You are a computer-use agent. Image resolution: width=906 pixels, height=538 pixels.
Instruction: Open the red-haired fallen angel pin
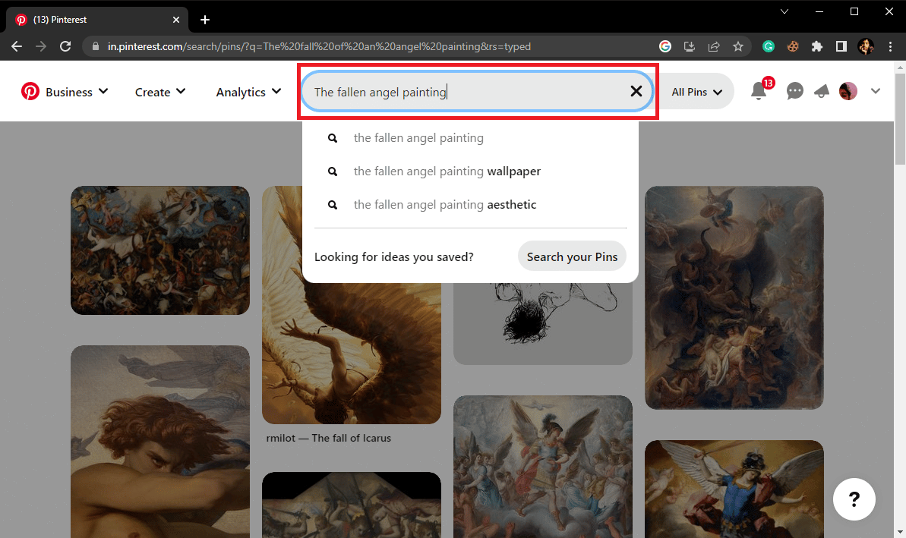point(160,442)
